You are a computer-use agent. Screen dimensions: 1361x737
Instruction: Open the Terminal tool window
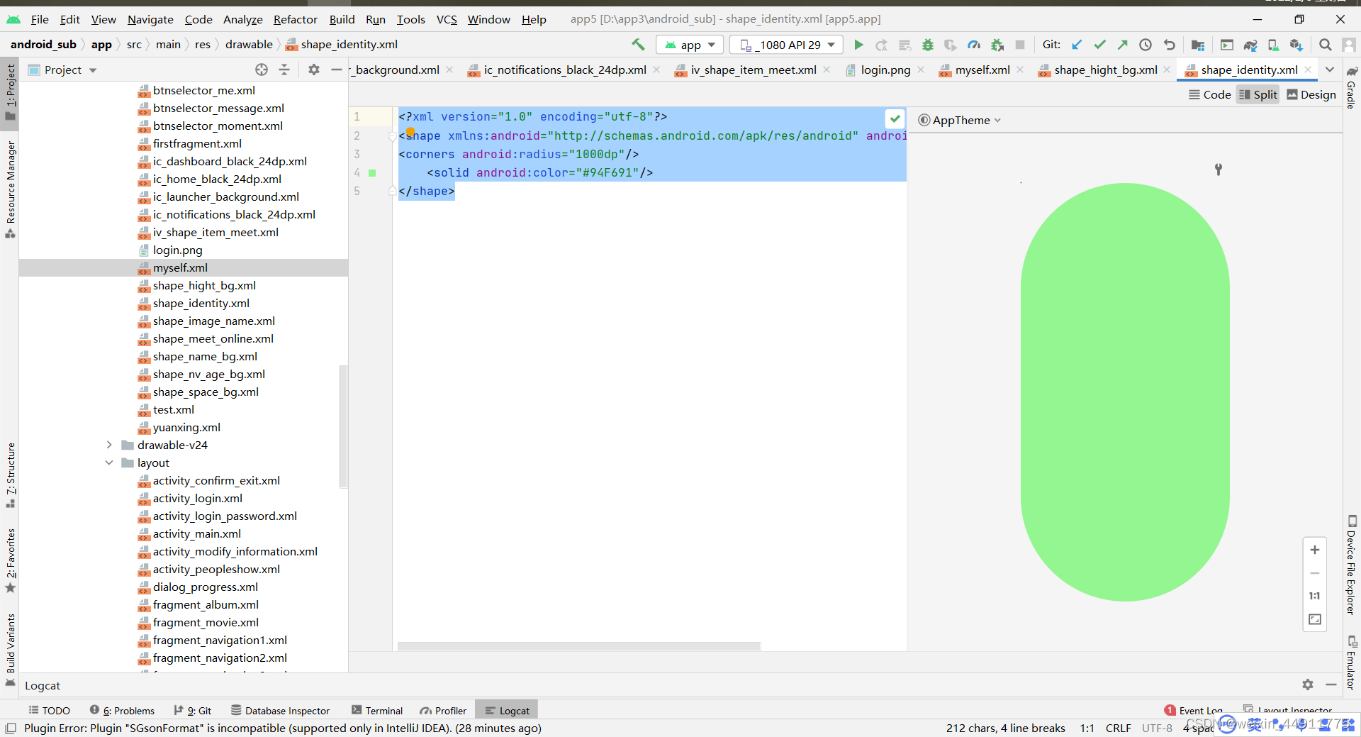tap(376, 710)
